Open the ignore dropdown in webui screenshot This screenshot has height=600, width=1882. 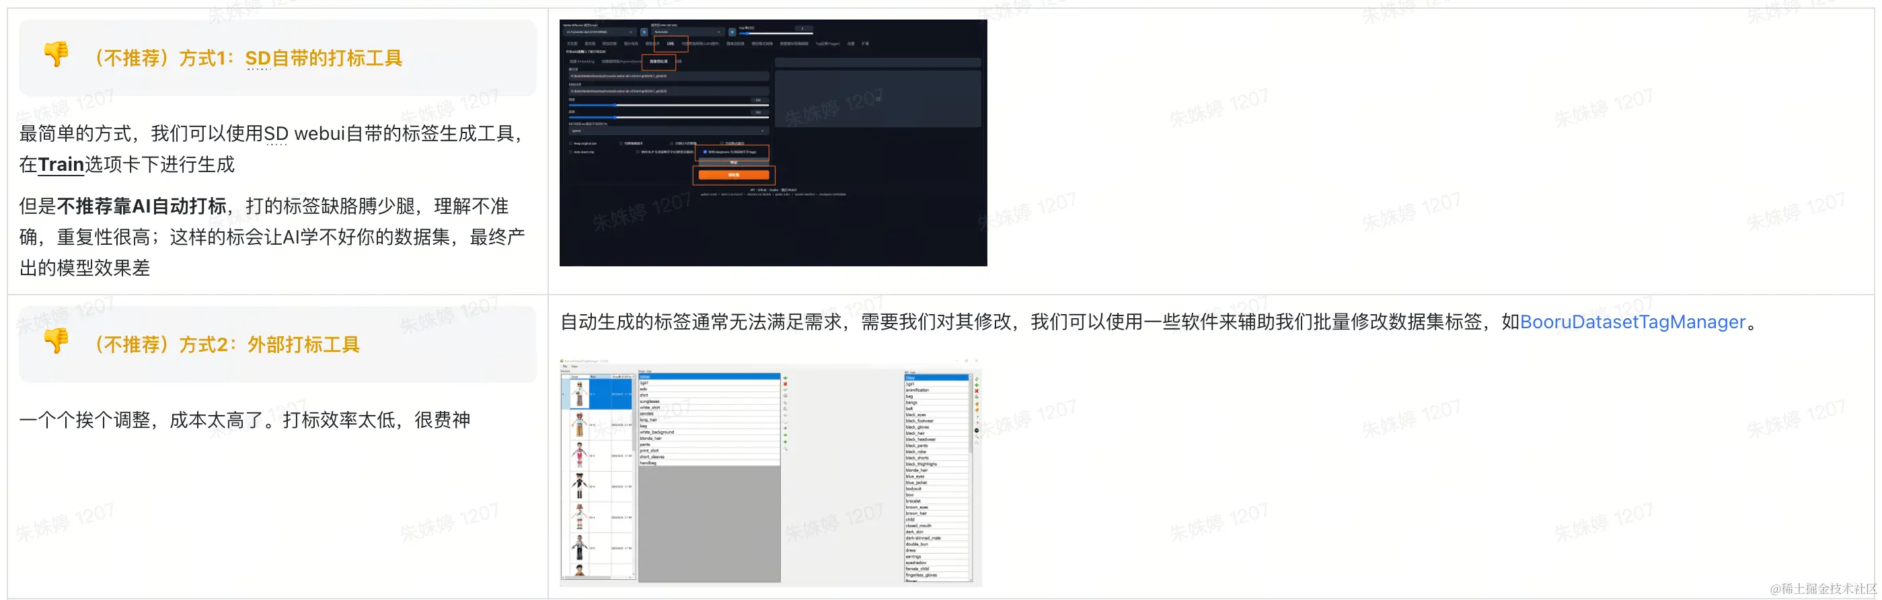click(x=669, y=132)
